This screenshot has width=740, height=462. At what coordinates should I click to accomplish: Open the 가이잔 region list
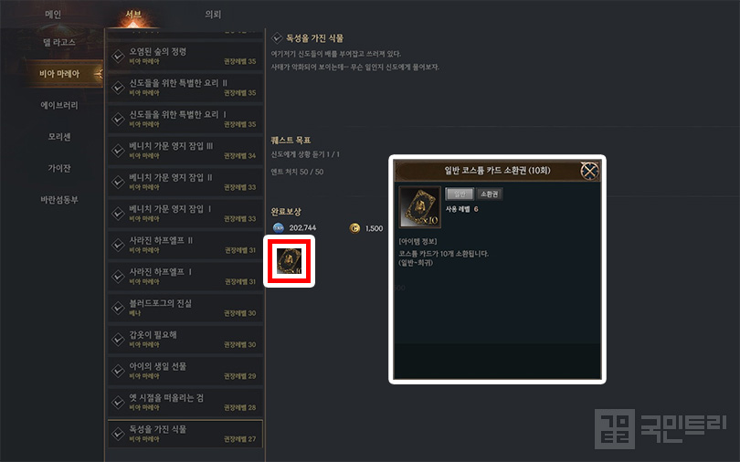coord(59,168)
